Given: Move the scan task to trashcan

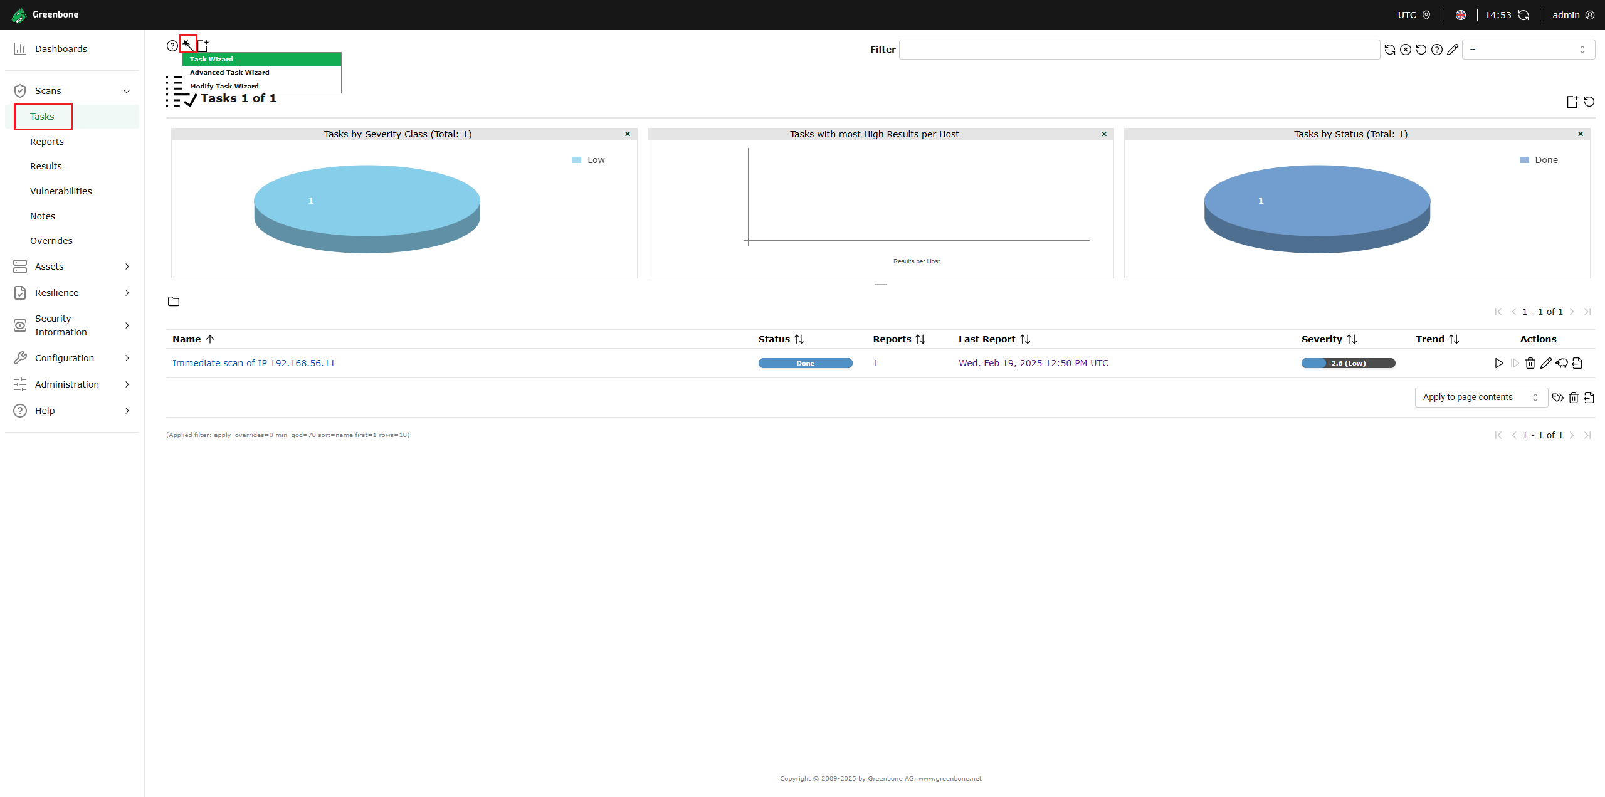Looking at the screenshot, I should click(x=1530, y=363).
